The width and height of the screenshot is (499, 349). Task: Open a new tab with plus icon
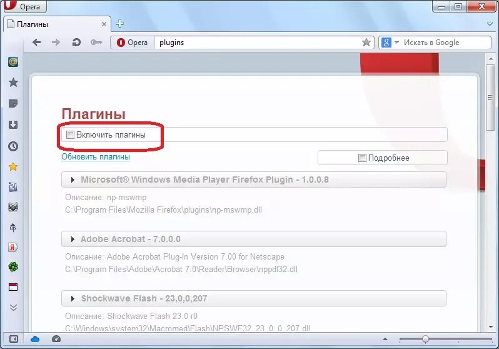[x=119, y=24]
